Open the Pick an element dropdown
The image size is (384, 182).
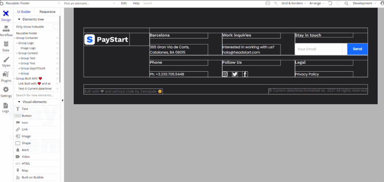point(89,3)
